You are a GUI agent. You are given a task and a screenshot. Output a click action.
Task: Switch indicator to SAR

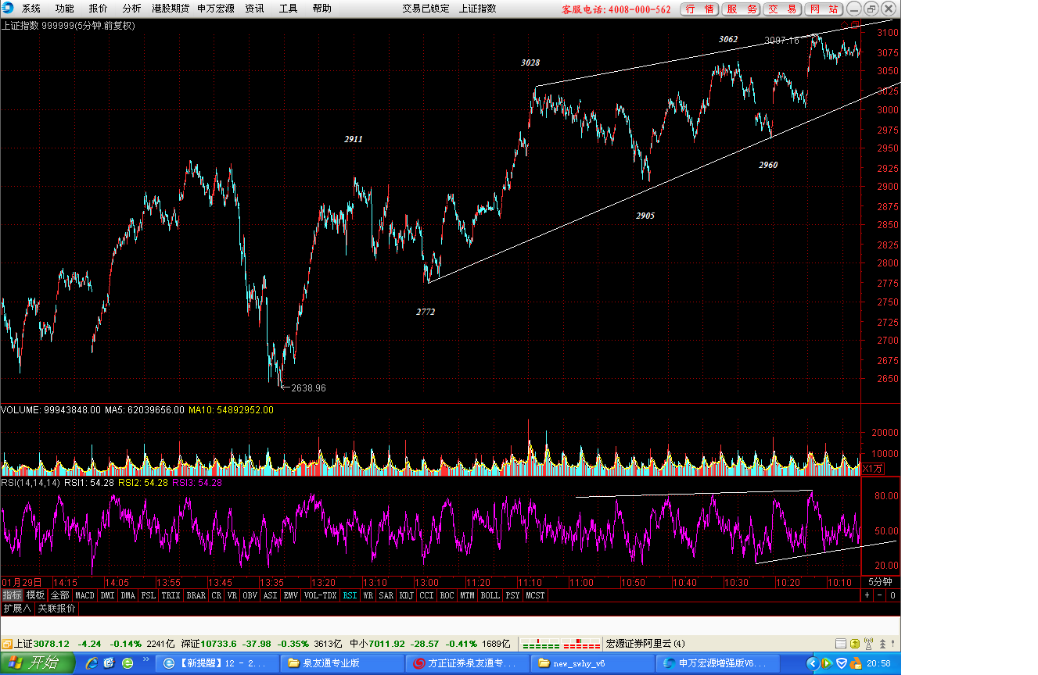(x=386, y=595)
